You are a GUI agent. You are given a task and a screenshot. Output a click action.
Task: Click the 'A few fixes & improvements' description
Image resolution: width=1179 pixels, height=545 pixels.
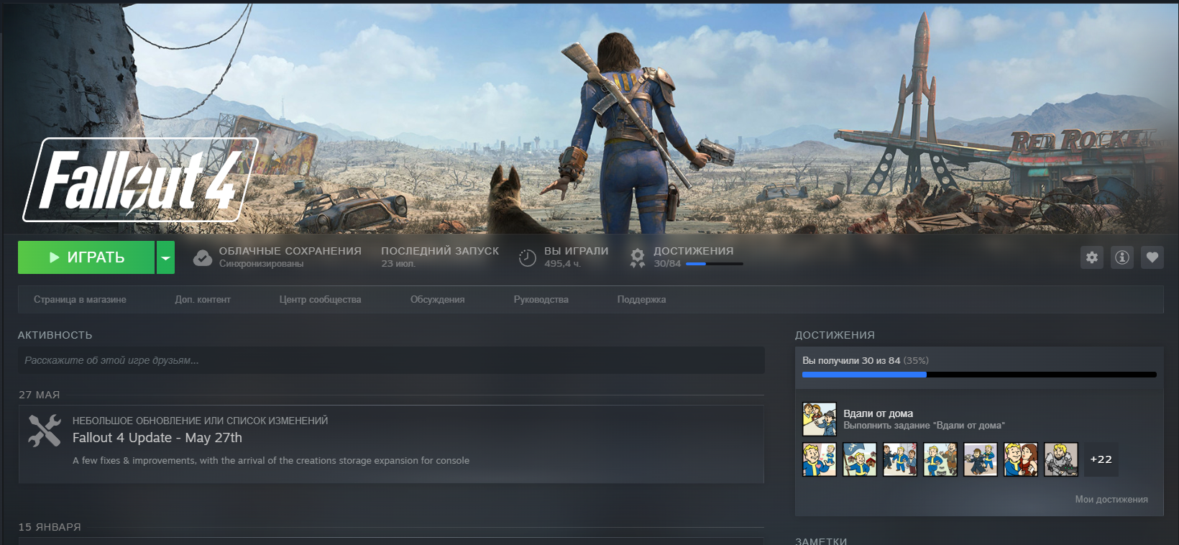[271, 461]
